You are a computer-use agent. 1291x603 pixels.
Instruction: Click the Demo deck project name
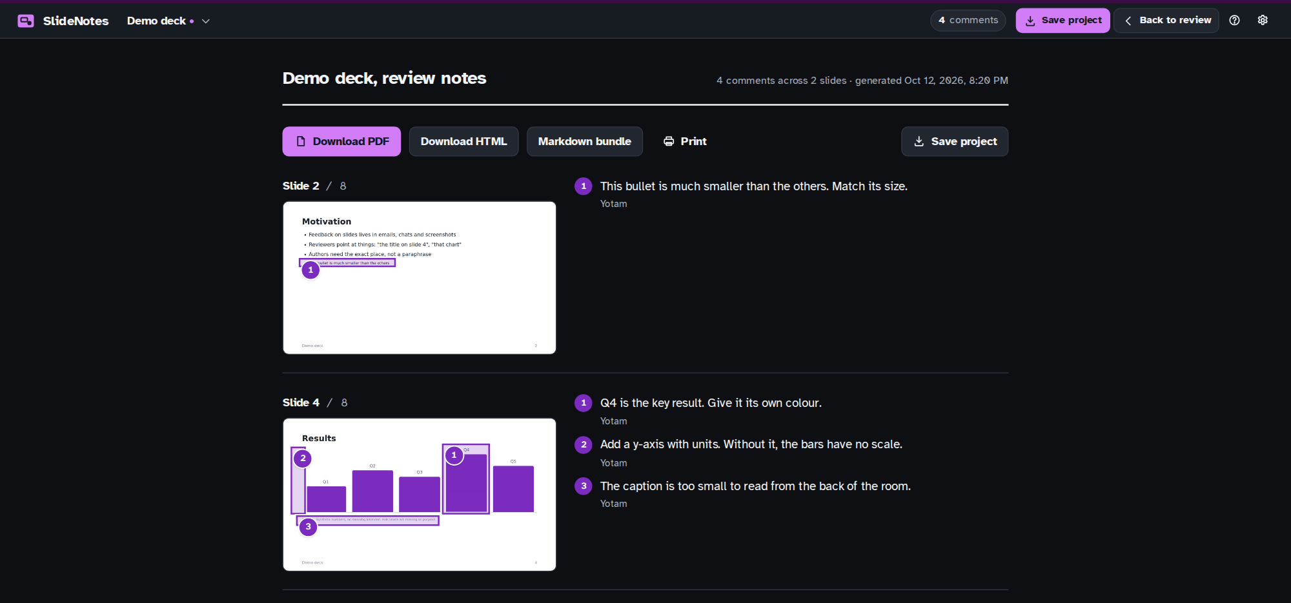156,21
